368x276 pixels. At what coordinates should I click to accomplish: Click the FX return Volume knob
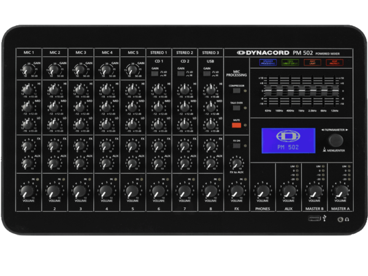(x=236, y=191)
